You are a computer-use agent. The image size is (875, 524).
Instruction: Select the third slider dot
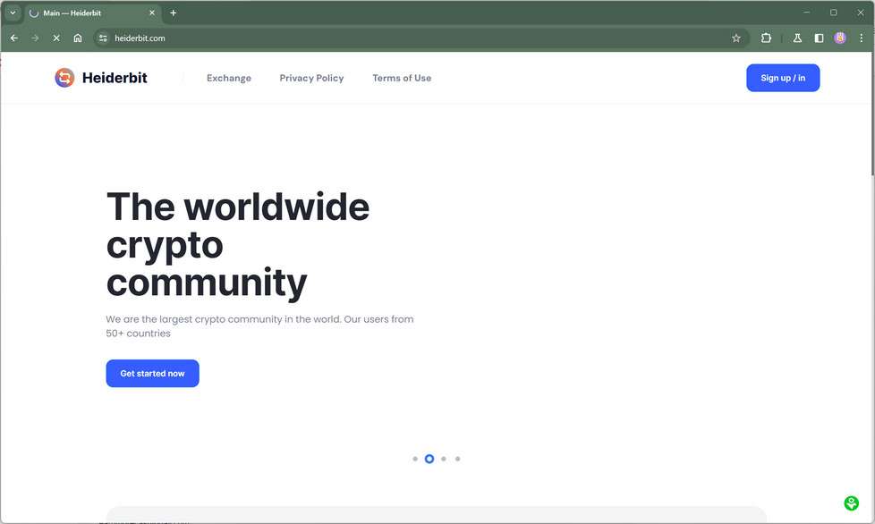tap(444, 459)
